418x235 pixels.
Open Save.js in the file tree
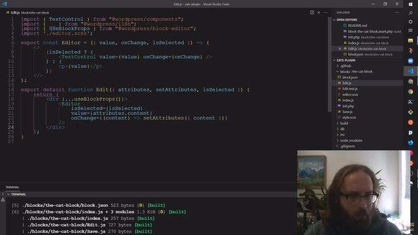click(x=347, y=112)
